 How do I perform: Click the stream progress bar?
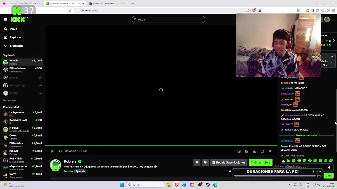coord(161,145)
